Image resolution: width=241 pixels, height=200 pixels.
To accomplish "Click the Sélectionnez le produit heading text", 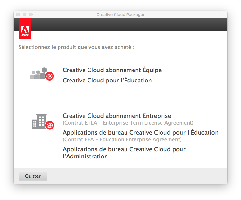I will point(76,47).
